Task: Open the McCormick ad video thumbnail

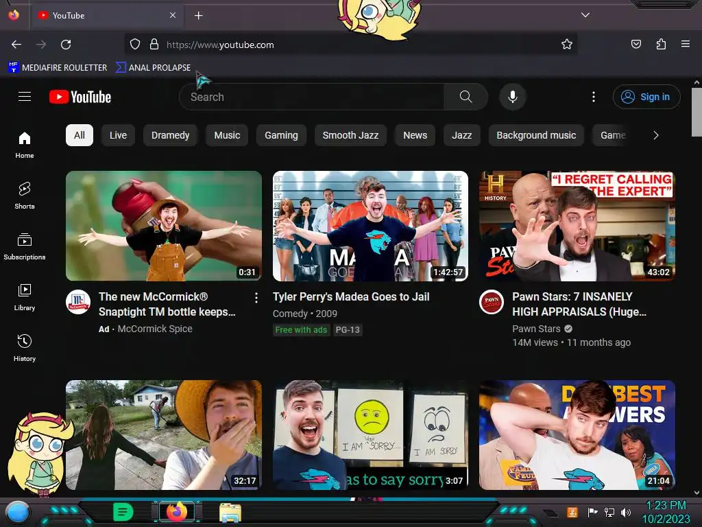Action: [x=164, y=226]
